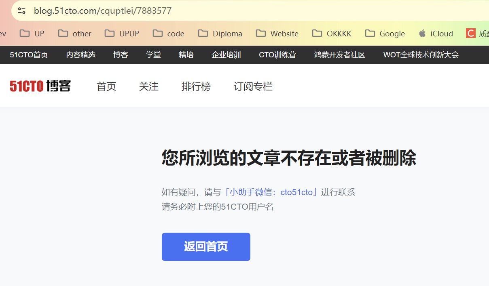The image size is (489, 286).
Task: Click inside the browser address bar
Action: pyautogui.click(x=121, y=11)
